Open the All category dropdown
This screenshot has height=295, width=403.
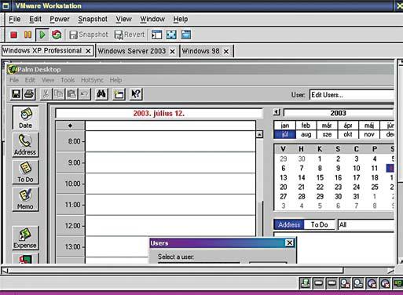(365, 224)
